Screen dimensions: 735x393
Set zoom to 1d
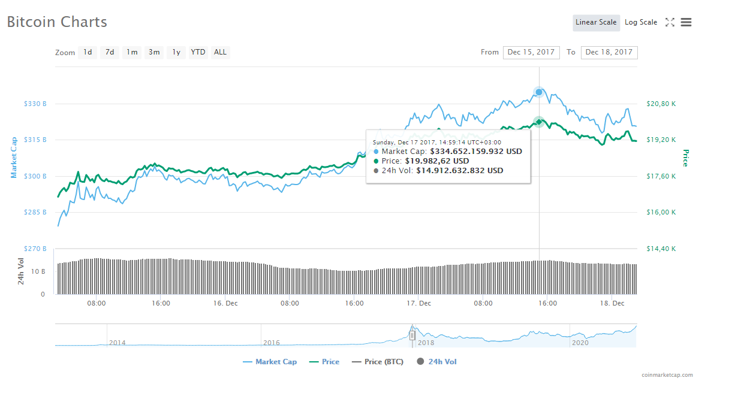click(x=88, y=52)
